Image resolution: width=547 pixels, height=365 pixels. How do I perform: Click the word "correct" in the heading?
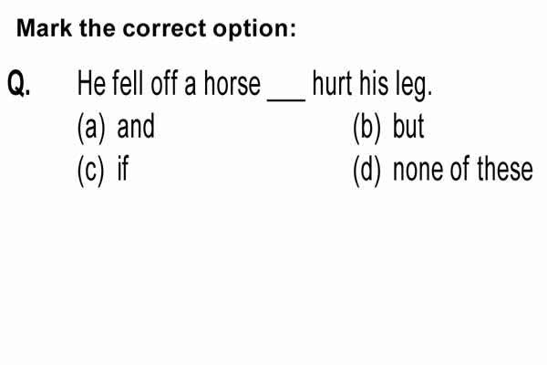click(x=164, y=28)
